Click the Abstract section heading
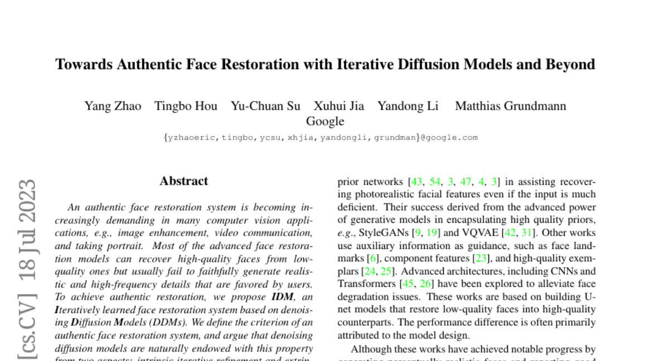This screenshot has width=669, height=361. pyautogui.click(x=183, y=181)
